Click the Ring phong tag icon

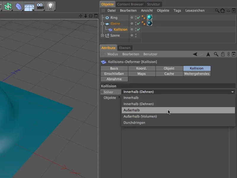pyautogui.click(x=144, y=17)
